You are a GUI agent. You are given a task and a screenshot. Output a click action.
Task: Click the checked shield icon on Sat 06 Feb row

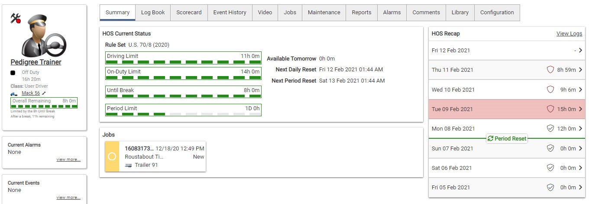point(550,168)
